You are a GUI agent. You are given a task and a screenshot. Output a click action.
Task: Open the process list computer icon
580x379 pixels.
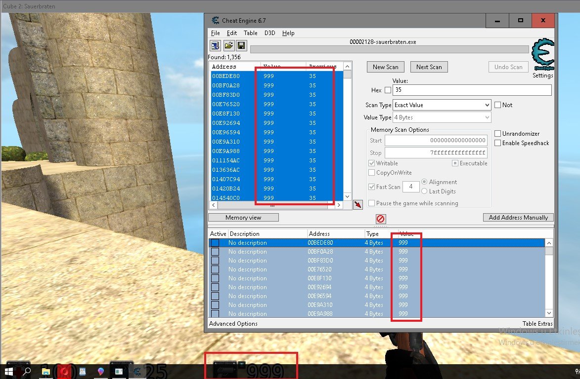point(215,46)
